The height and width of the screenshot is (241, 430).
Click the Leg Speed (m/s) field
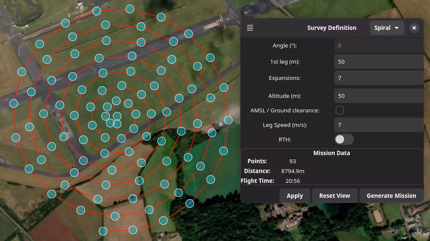coord(379,125)
